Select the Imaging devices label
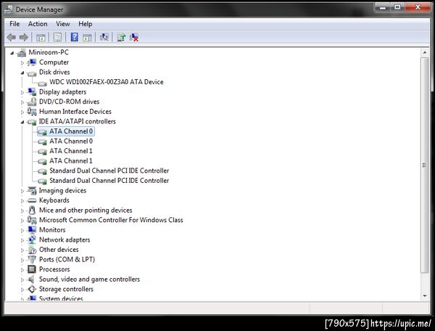Image resolution: width=435 pixels, height=331 pixels. click(x=62, y=190)
